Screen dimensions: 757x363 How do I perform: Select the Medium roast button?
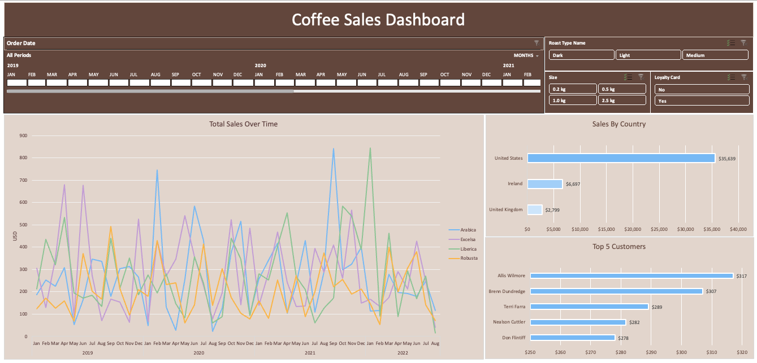click(x=715, y=55)
